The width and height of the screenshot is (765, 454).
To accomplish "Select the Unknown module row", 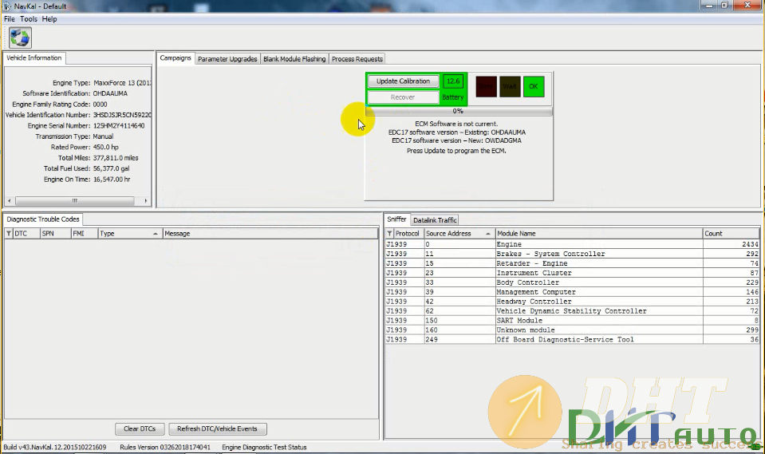I will coord(572,330).
